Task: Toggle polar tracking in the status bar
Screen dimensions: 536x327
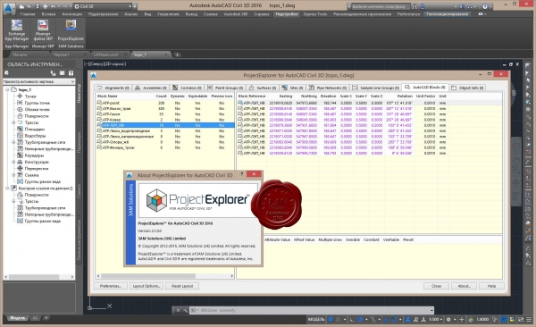Action: tap(360, 320)
